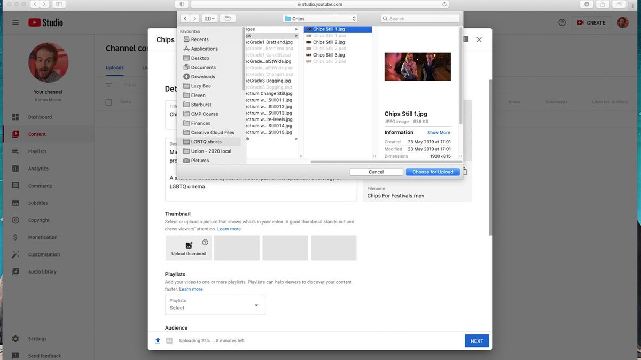
Task: Toggle the Studio sidebar hamburger menu
Action: coord(15,22)
